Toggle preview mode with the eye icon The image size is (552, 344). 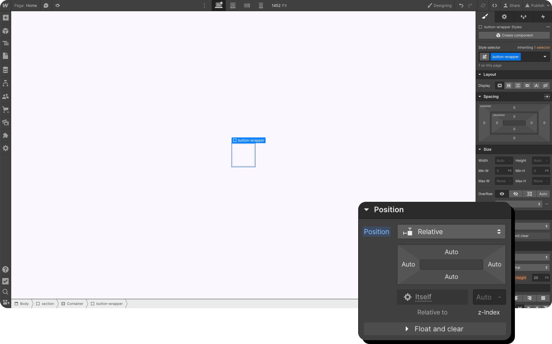coord(58,5)
